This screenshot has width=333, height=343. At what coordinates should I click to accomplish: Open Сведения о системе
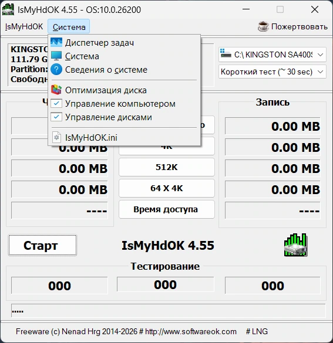[125, 70]
